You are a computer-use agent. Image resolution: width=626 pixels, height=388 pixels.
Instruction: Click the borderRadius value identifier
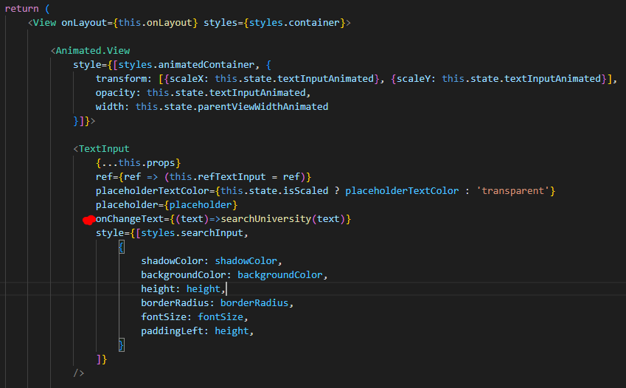(x=254, y=303)
